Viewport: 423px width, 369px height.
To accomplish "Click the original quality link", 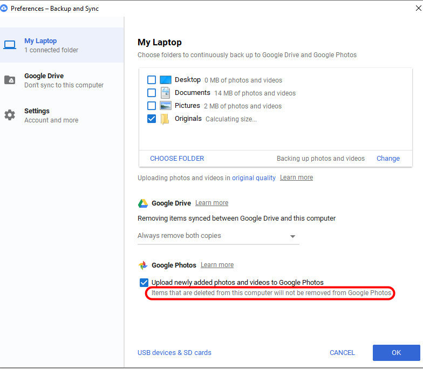I will pyautogui.click(x=254, y=178).
